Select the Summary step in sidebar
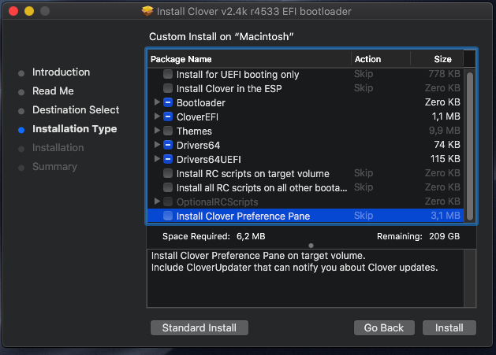Viewport: 496px width, 355px height. click(54, 167)
